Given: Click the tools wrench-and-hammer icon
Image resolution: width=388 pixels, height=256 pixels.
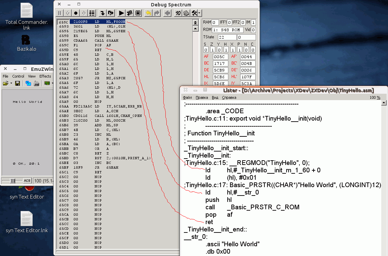Looking at the screenshot, I should click(x=194, y=13).
